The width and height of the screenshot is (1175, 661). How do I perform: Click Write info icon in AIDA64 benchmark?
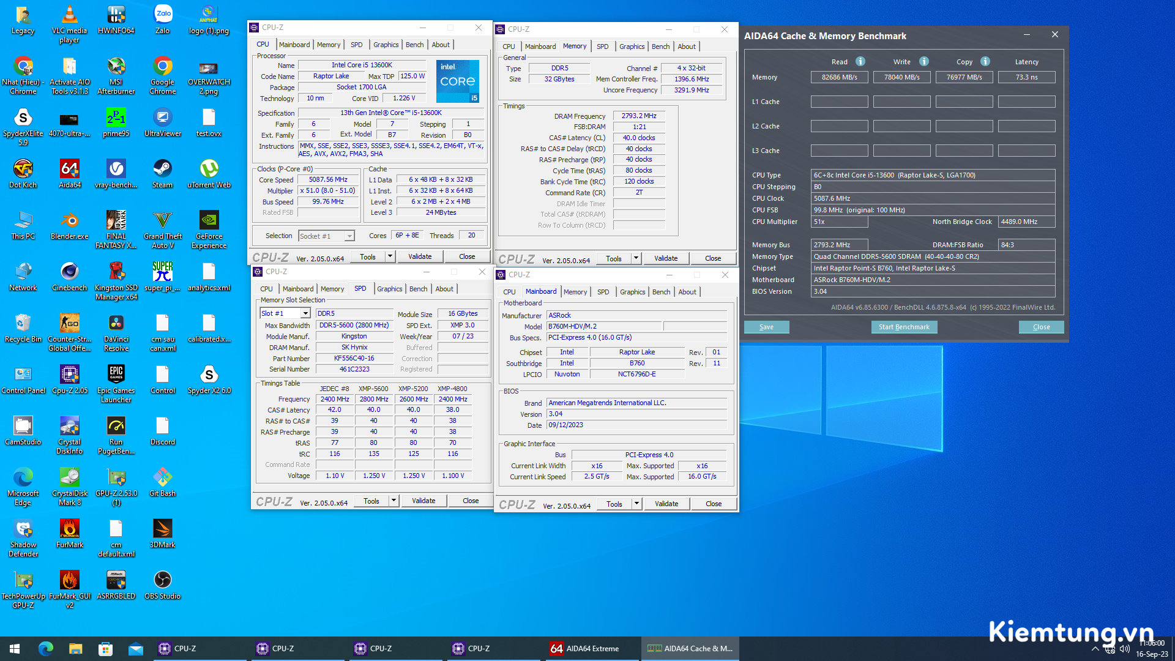click(x=924, y=61)
